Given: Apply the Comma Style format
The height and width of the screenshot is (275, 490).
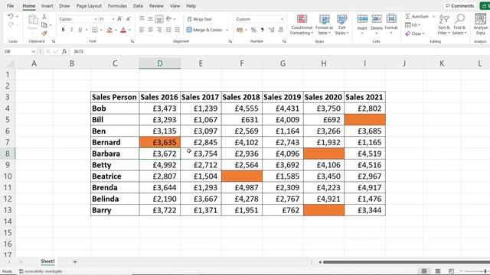Looking at the screenshot, I should click(x=262, y=30).
